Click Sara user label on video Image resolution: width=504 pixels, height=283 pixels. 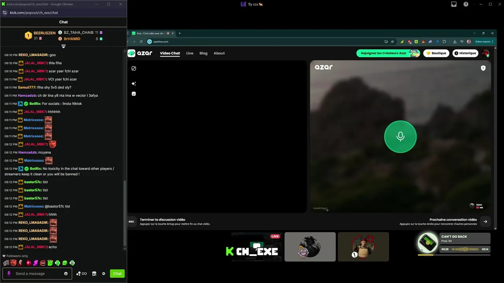point(479,205)
